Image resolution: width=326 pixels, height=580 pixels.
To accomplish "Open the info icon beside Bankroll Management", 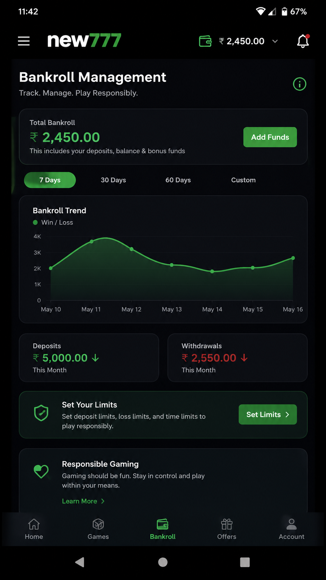I will [x=300, y=84].
